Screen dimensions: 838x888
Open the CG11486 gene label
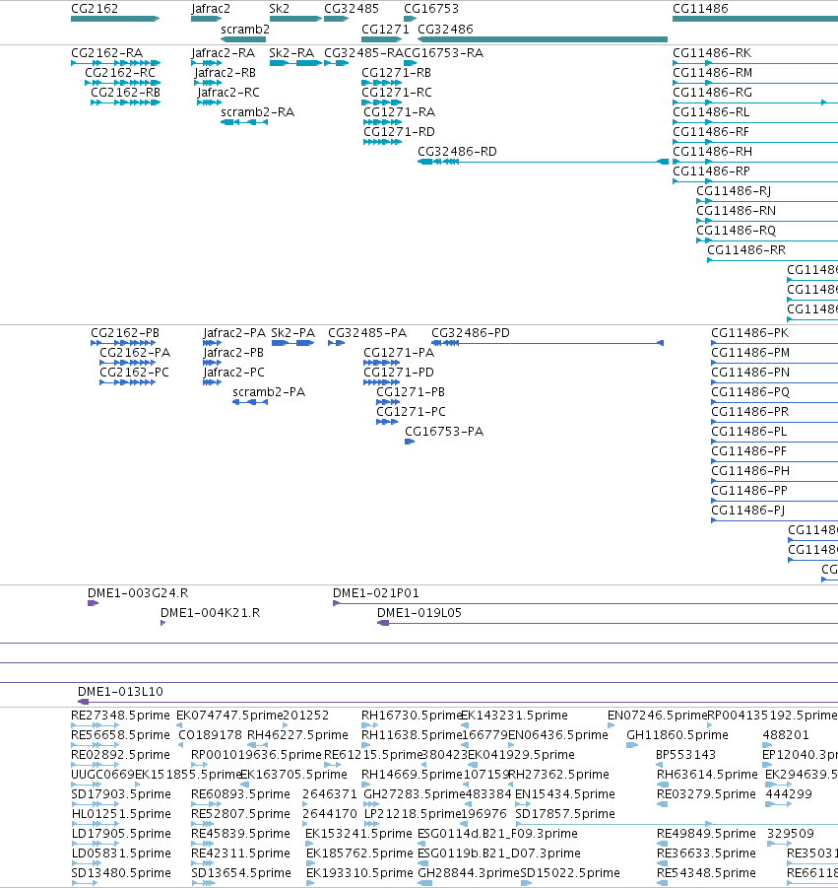click(x=700, y=9)
